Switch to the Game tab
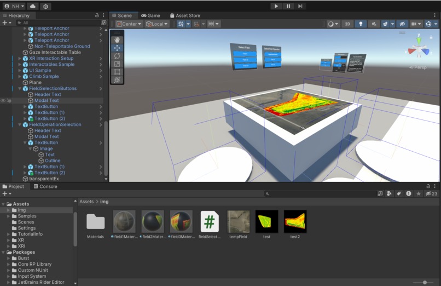This screenshot has width=441, height=286. pos(151,15)
